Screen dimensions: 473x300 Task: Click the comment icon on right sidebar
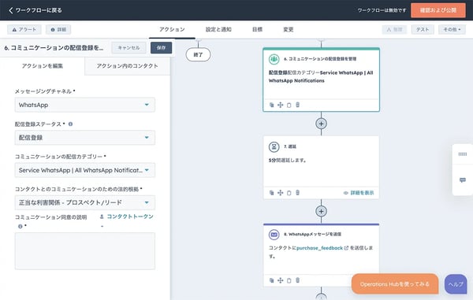point(463,180)
